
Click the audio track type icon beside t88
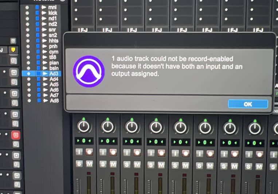tap(45, 57)
